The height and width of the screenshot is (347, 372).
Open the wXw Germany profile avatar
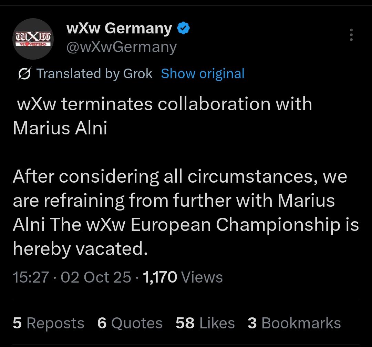point(33,39)
